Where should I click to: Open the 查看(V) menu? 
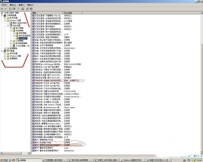pyautogui.click(x=21, y=5)
